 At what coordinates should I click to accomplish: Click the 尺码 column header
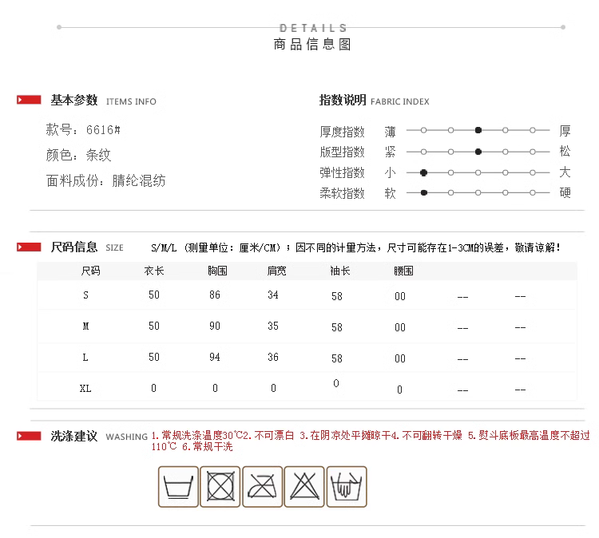(x=91, y=271)
